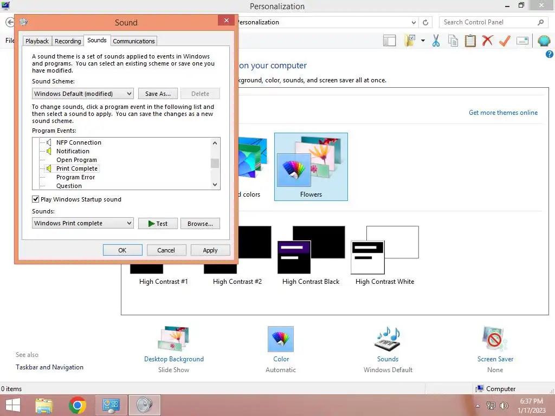Select Program Error event in list

[x=75, y=177]
